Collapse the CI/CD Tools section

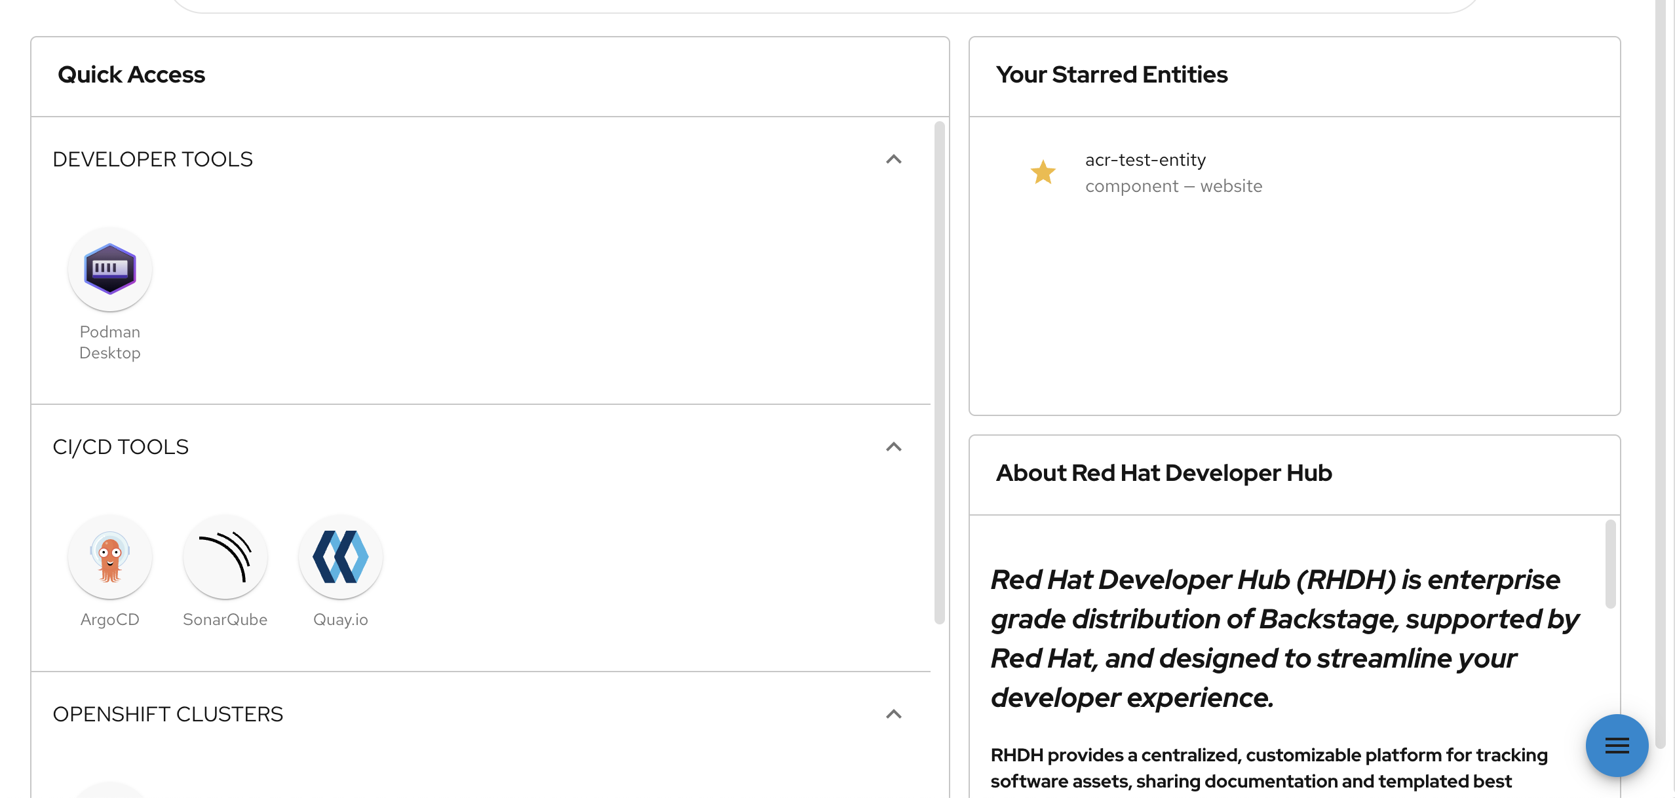[894, 447]
